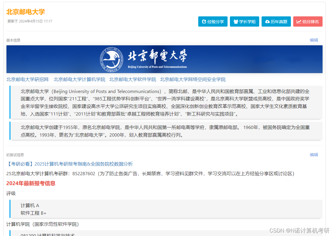Click the red 2024年最新报考信息 heading
334x236 pixels.
(31, 183)
